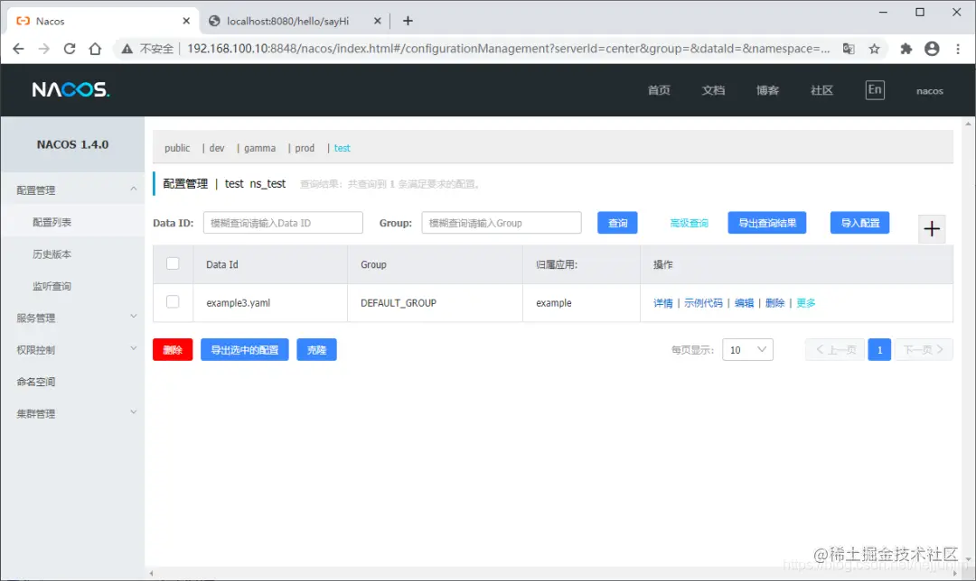Viewport: 976px width, 581px height.
Task: Open 文档 in top navigation
Action: tap(713, 90)
